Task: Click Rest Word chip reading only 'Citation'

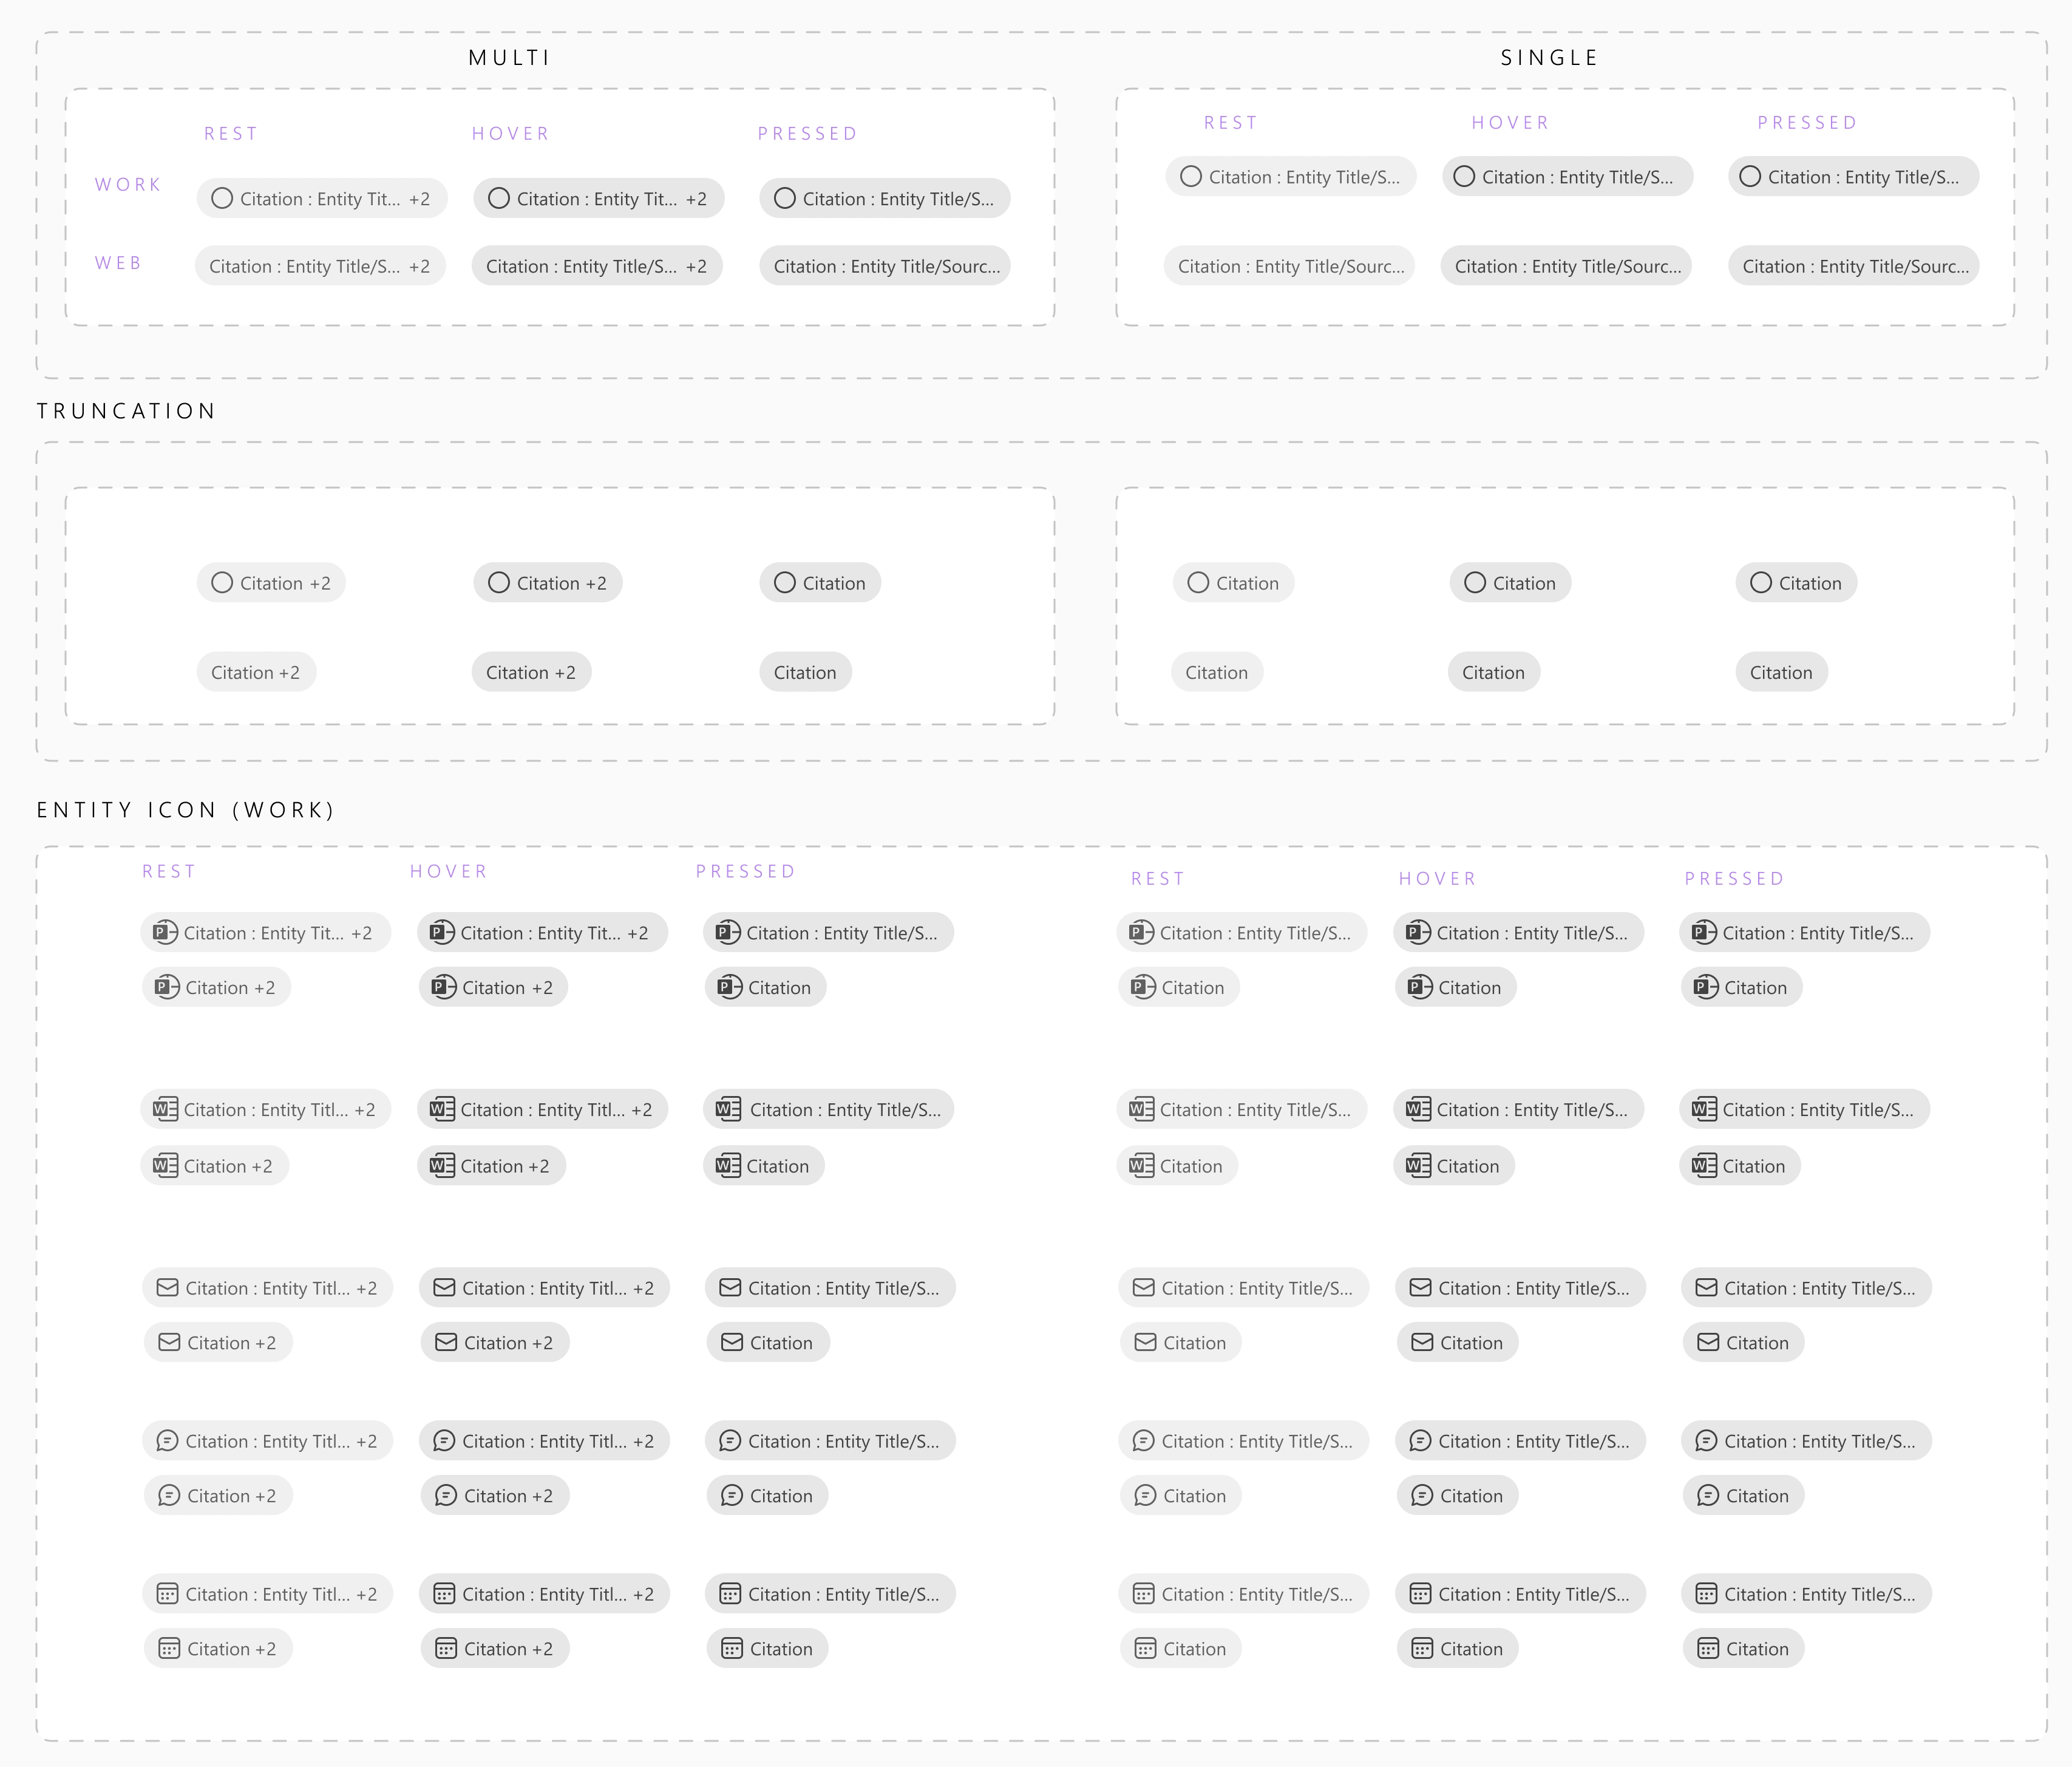Action: coord(1177,1165)
